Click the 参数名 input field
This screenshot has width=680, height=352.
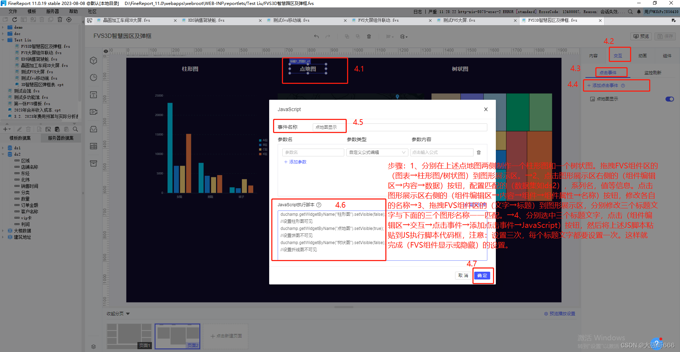(313, 152)
